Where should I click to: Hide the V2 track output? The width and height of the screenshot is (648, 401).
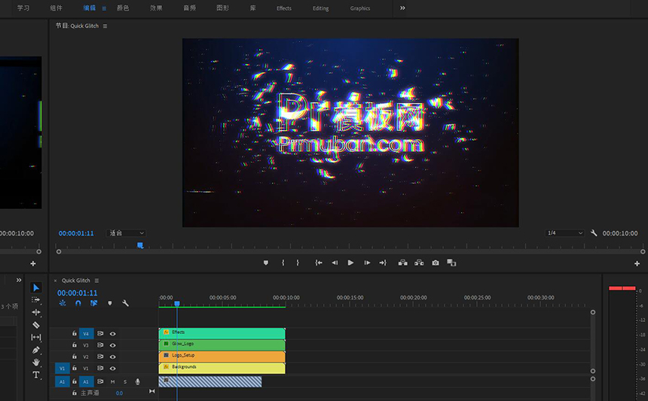(x=112, y=357)
